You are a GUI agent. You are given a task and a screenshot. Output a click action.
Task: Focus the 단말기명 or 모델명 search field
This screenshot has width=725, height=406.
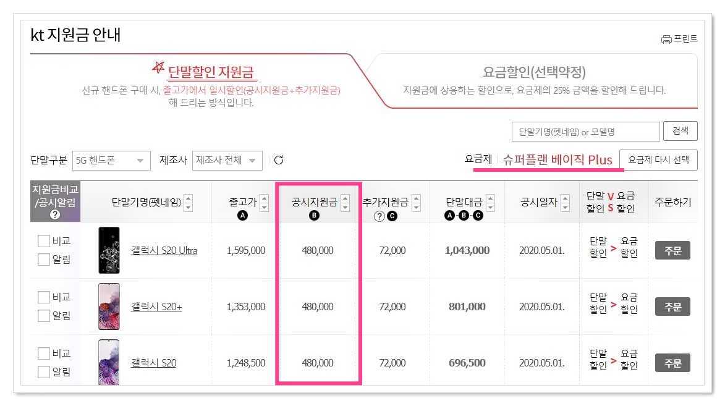coord(585,132)
